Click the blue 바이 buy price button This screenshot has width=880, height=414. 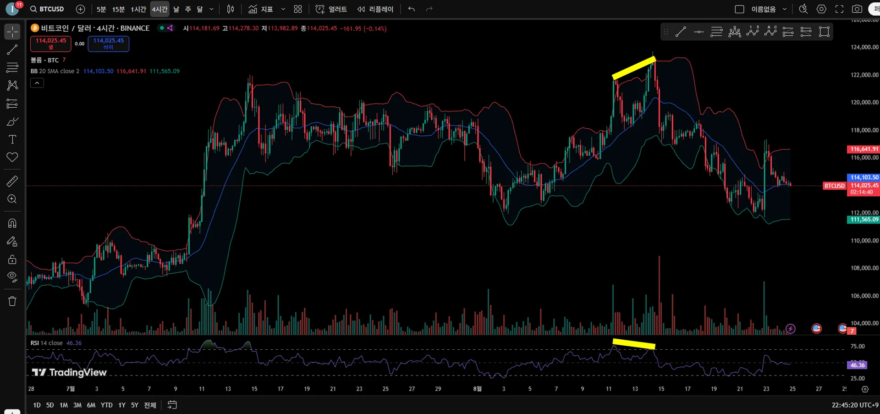(108, 44)
